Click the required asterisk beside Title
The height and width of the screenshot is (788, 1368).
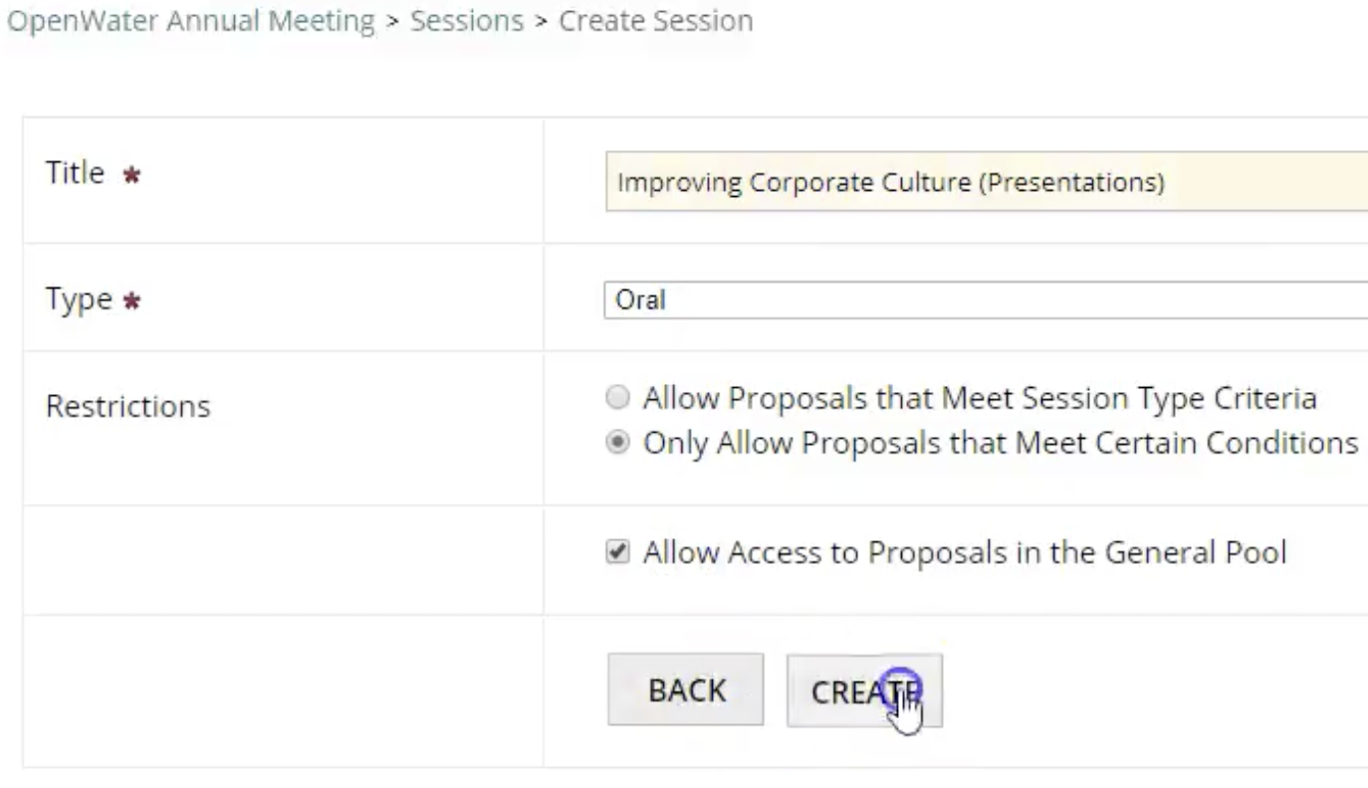tap(130, 173)
